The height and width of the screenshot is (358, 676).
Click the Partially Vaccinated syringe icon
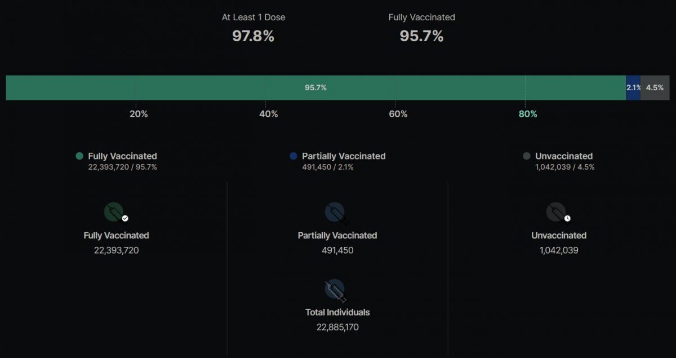[337, 213]
